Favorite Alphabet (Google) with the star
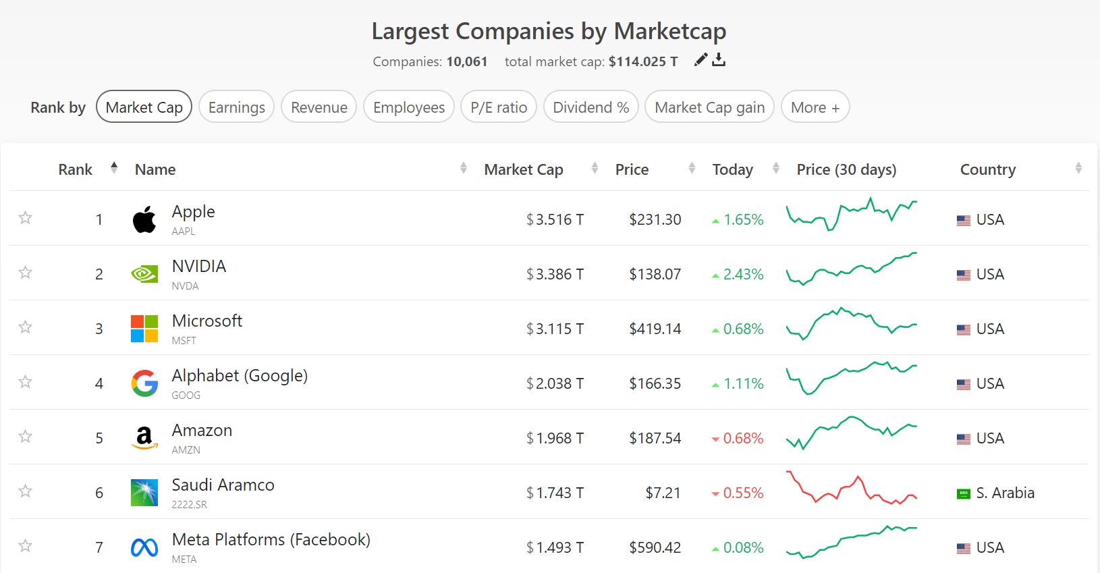The height and width of the screenshot is (573, 1100). 25,381
